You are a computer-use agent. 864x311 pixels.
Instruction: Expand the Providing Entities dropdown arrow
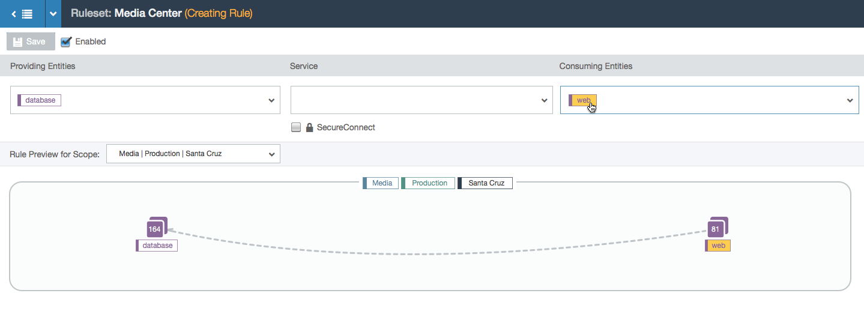click(271, 100)
